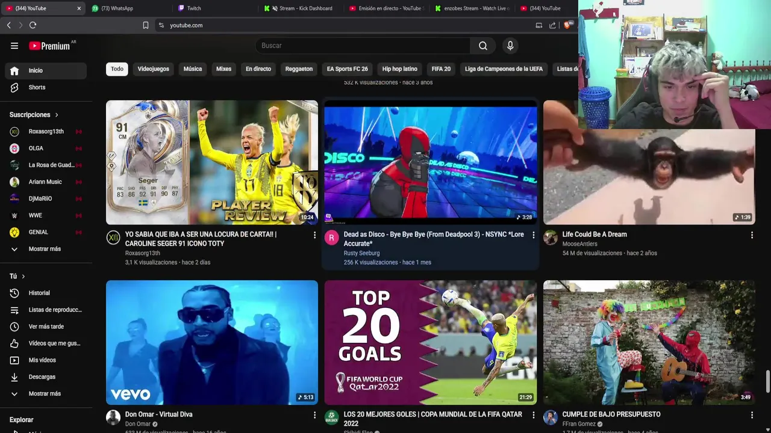Click the page vertical scrollbar thumb
Screen dimensions: 771x433
pos(768,381)
